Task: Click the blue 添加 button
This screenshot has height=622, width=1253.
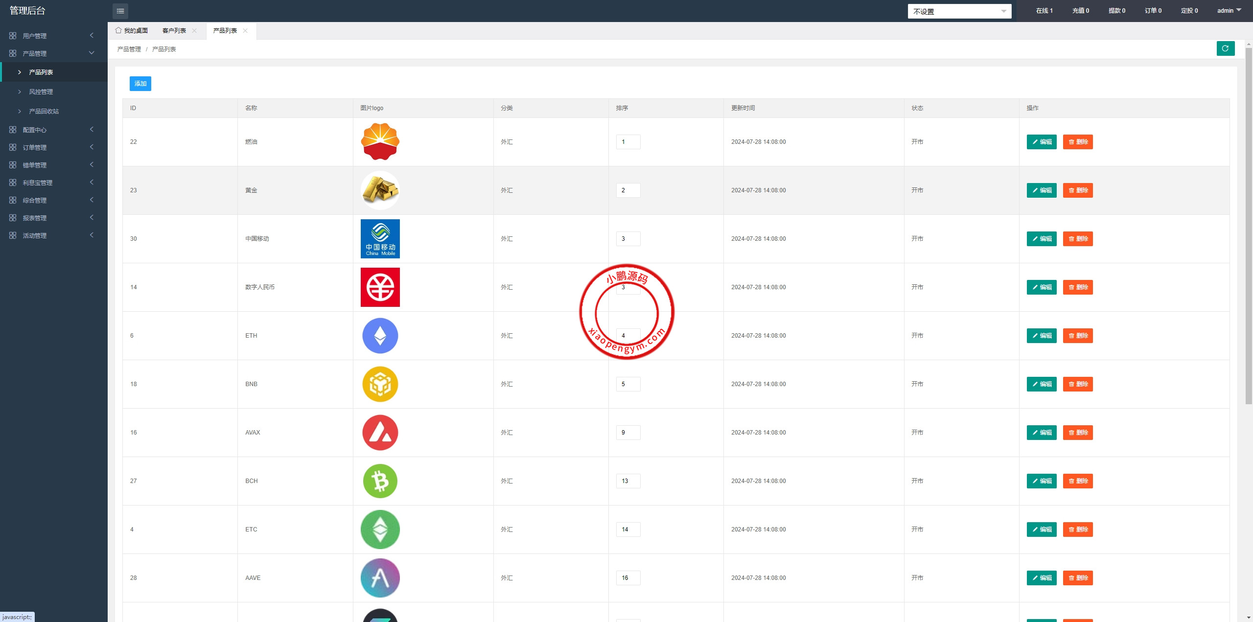Action: (x=140, y=84)
